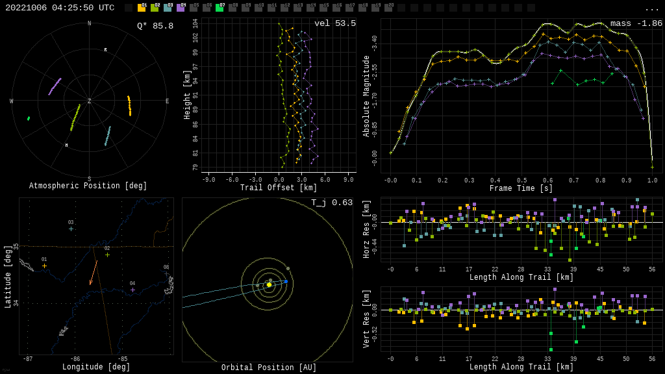Select station 04 purple color swatch
This screenshot has width=665, height=374.
181,8
